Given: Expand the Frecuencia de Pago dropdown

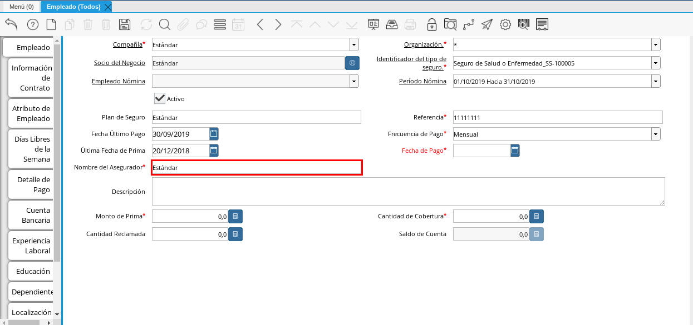Looking at the screenshot, I should tap(656, 134).
